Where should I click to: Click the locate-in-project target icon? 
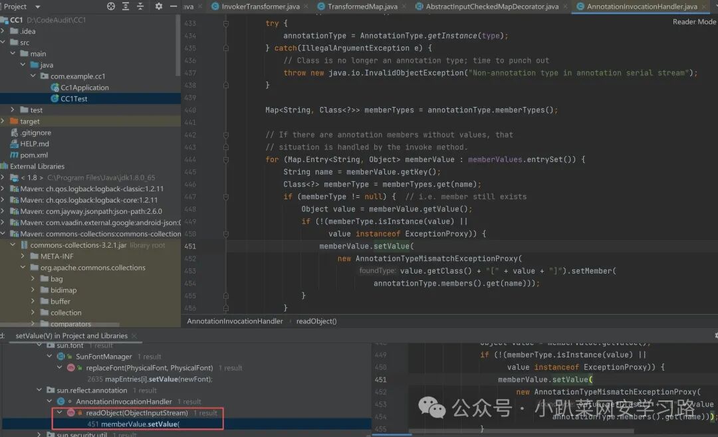click(111, 7)
